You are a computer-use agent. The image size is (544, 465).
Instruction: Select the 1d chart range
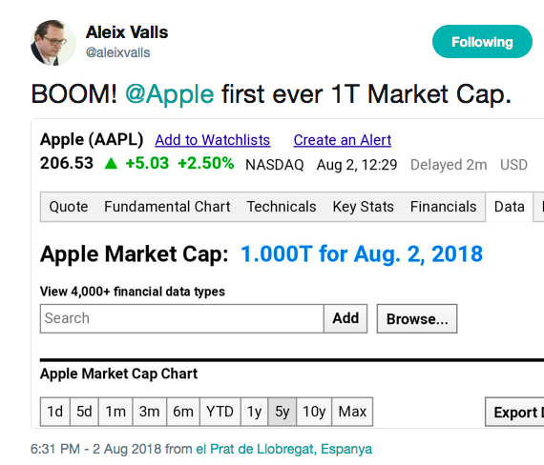(x=55, y=412)
